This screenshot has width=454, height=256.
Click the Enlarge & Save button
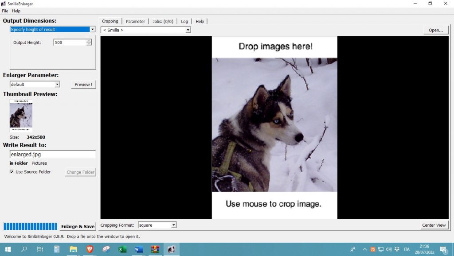tap(78, 226)
